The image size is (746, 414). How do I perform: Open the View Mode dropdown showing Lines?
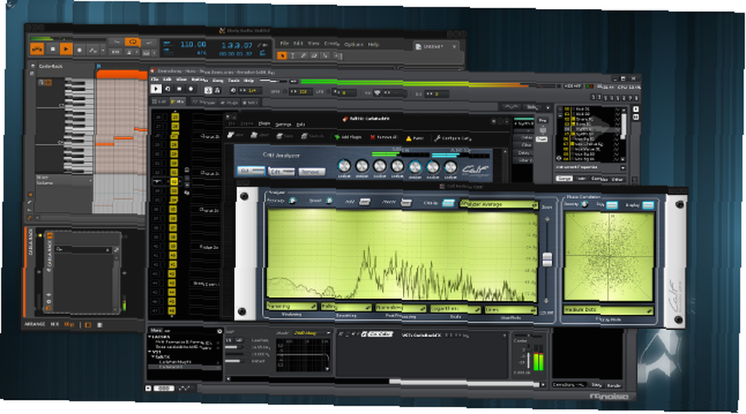click(x=510, y=310)
